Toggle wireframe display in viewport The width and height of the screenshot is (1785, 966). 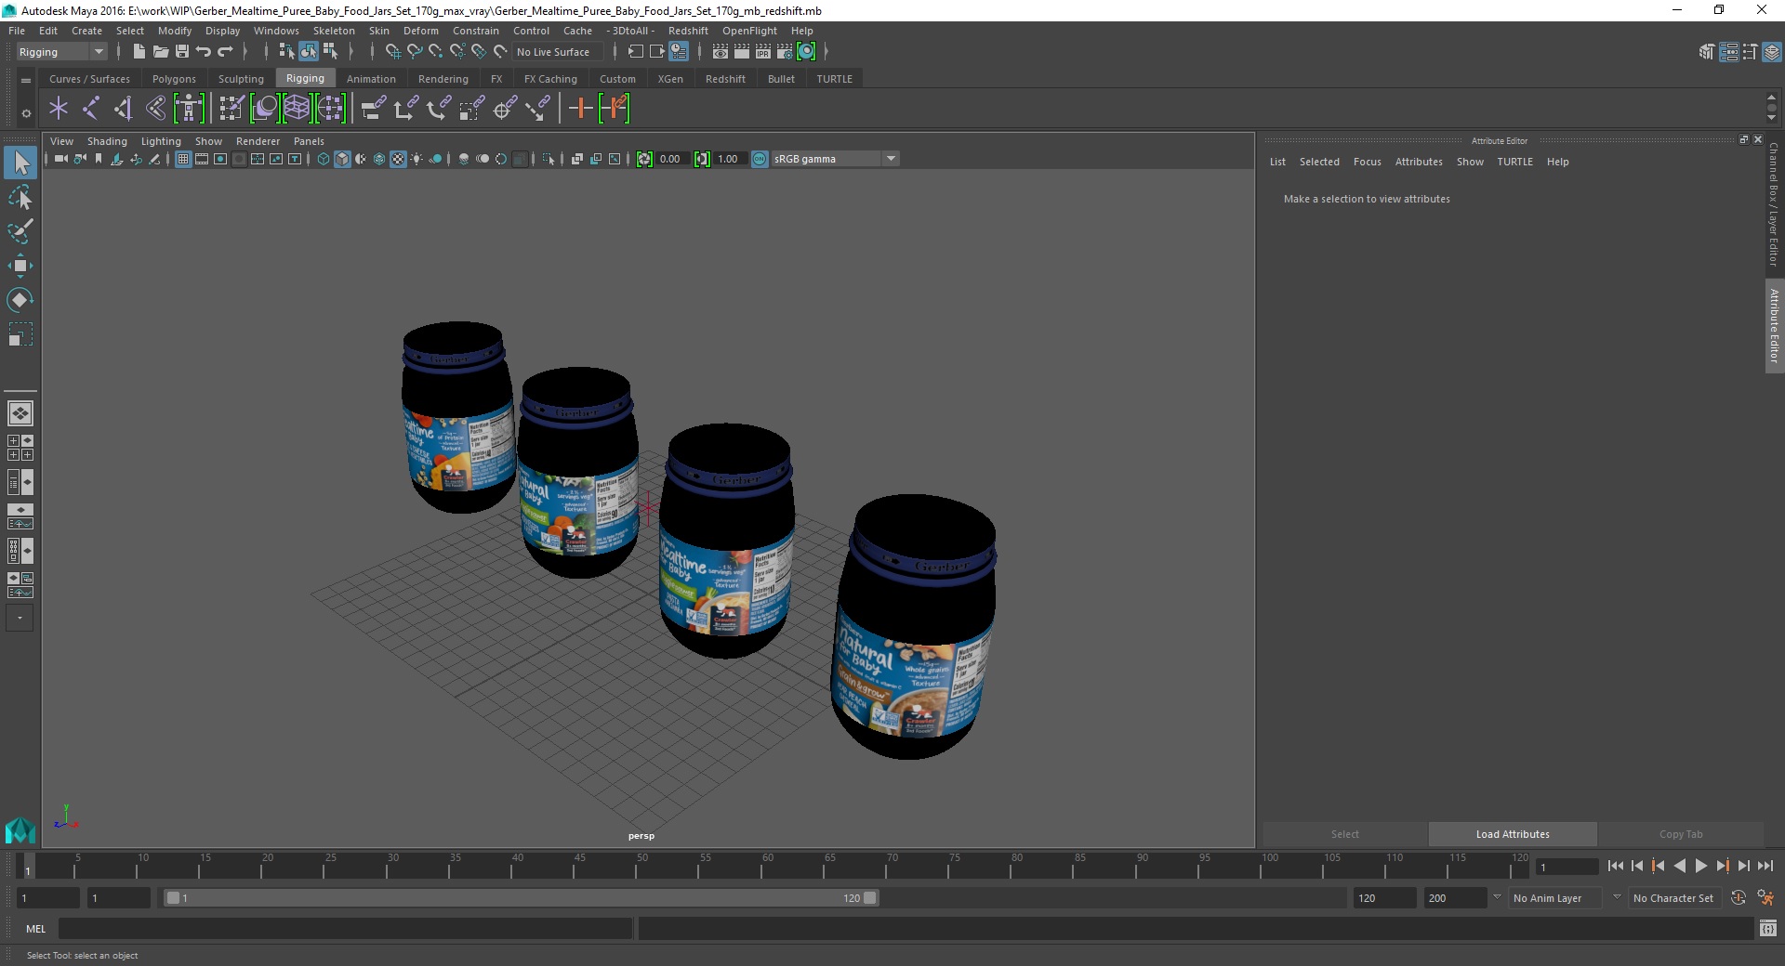[324, 159]
